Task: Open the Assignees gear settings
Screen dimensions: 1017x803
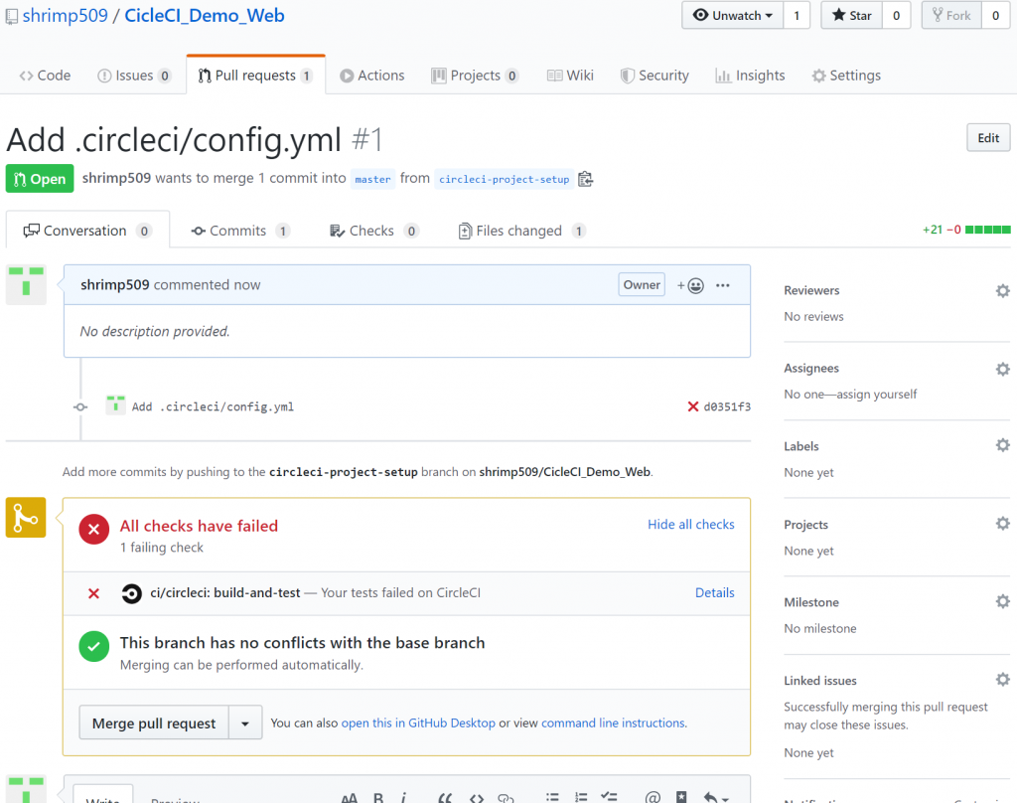Action: pyautogui.click(x=1003, y=369)
